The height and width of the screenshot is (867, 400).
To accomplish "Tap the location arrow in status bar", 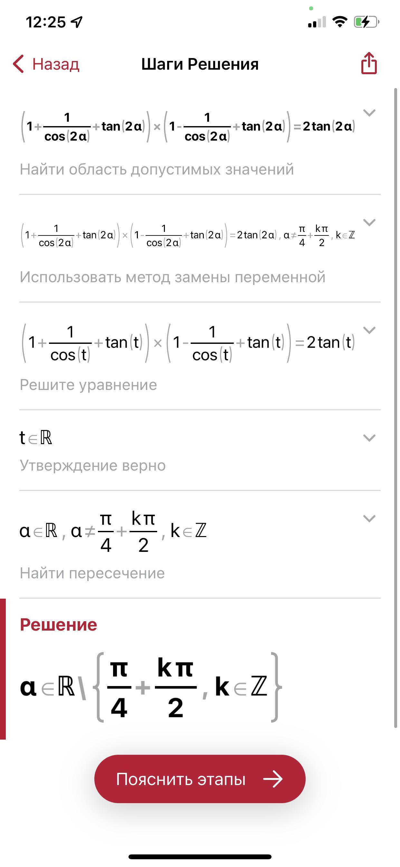I will 77,22.
